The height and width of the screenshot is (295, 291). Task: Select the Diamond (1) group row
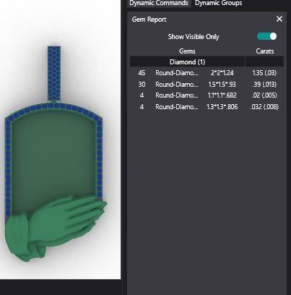tap(207, 62)
